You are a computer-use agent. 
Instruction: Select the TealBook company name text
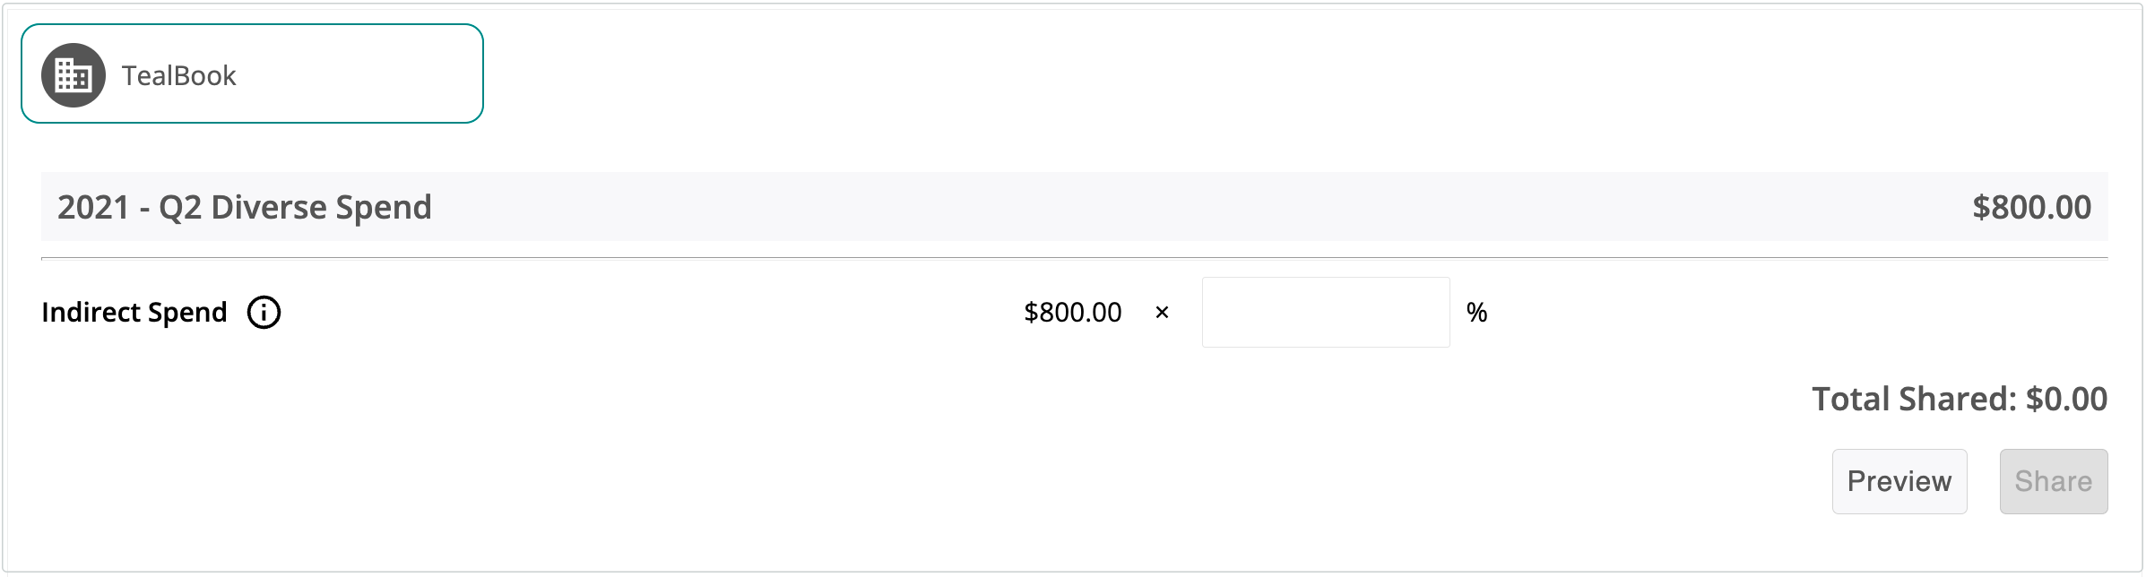[x=178, y=76]
